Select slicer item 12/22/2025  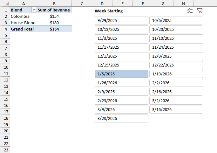[x=176, y=65]
